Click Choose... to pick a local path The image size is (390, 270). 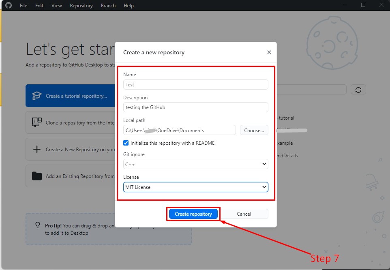[254, 130]
